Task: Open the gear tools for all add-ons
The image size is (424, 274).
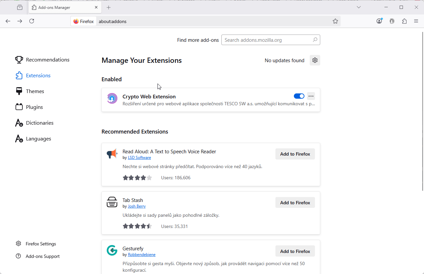Action: tap(315, 60)
